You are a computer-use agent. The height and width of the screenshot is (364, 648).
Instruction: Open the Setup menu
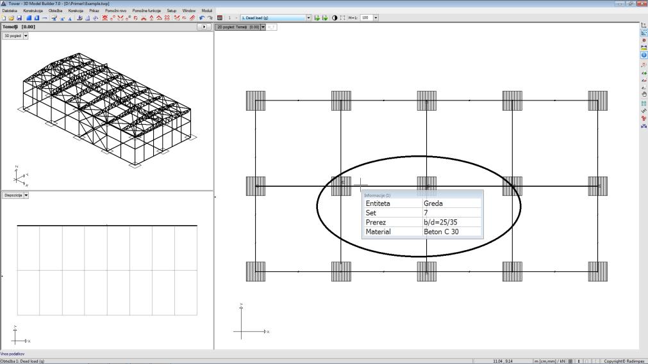pos(172,11)
